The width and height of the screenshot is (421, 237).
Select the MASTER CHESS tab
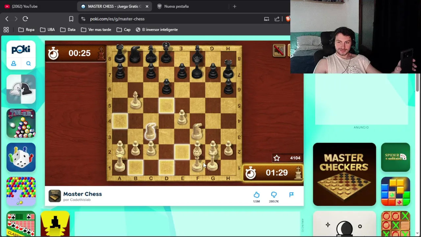(x=115, y=6)
